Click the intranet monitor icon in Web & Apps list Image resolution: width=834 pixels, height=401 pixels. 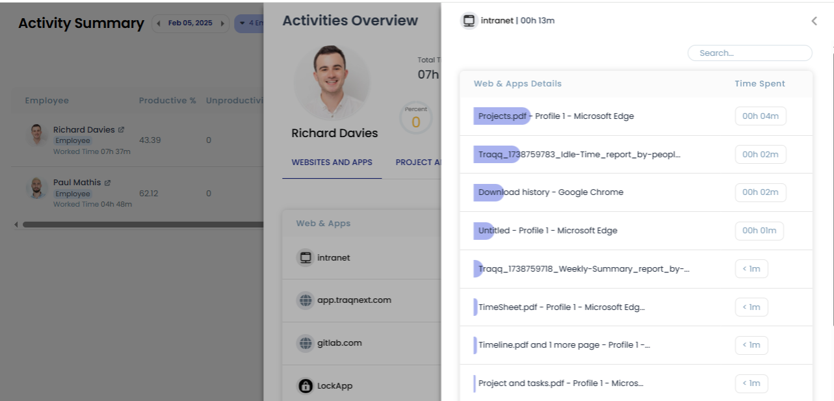[306, 257]
